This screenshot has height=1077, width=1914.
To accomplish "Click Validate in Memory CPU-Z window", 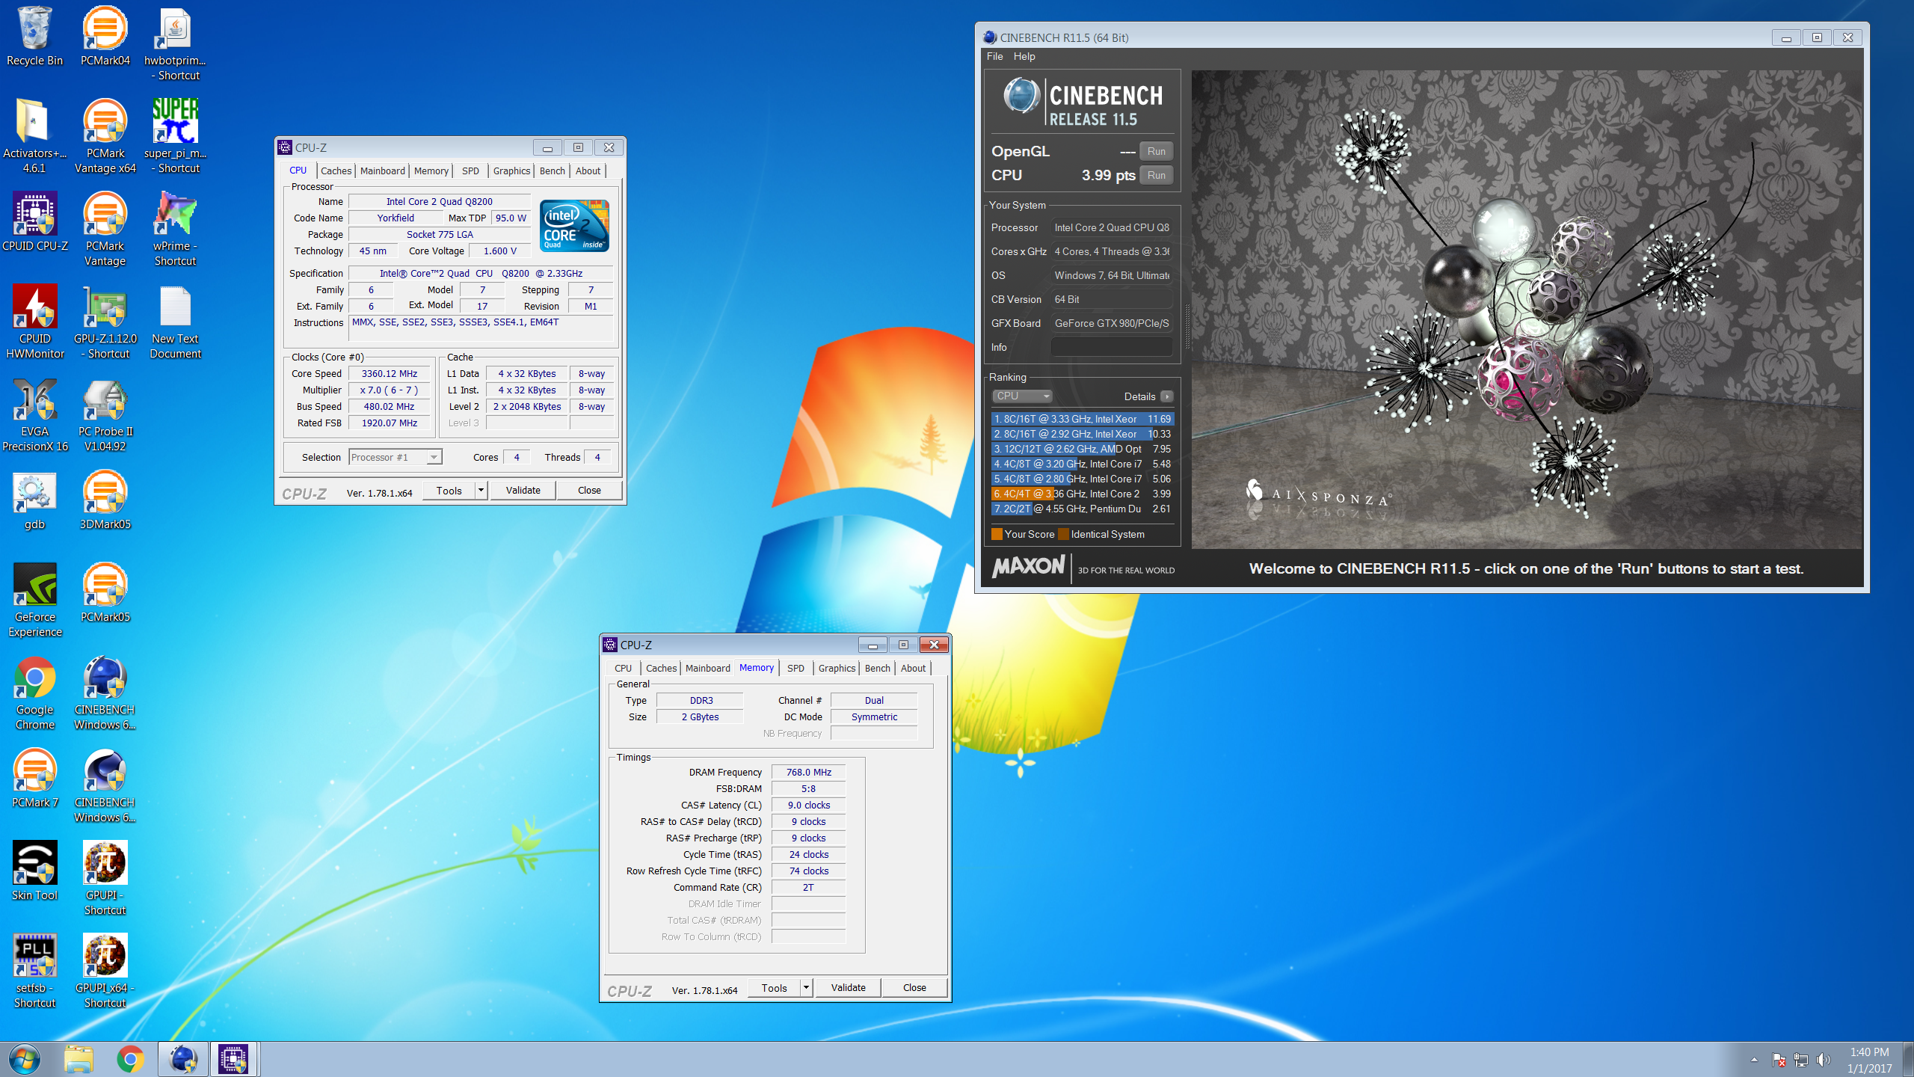I will click(x=848, y=988).
